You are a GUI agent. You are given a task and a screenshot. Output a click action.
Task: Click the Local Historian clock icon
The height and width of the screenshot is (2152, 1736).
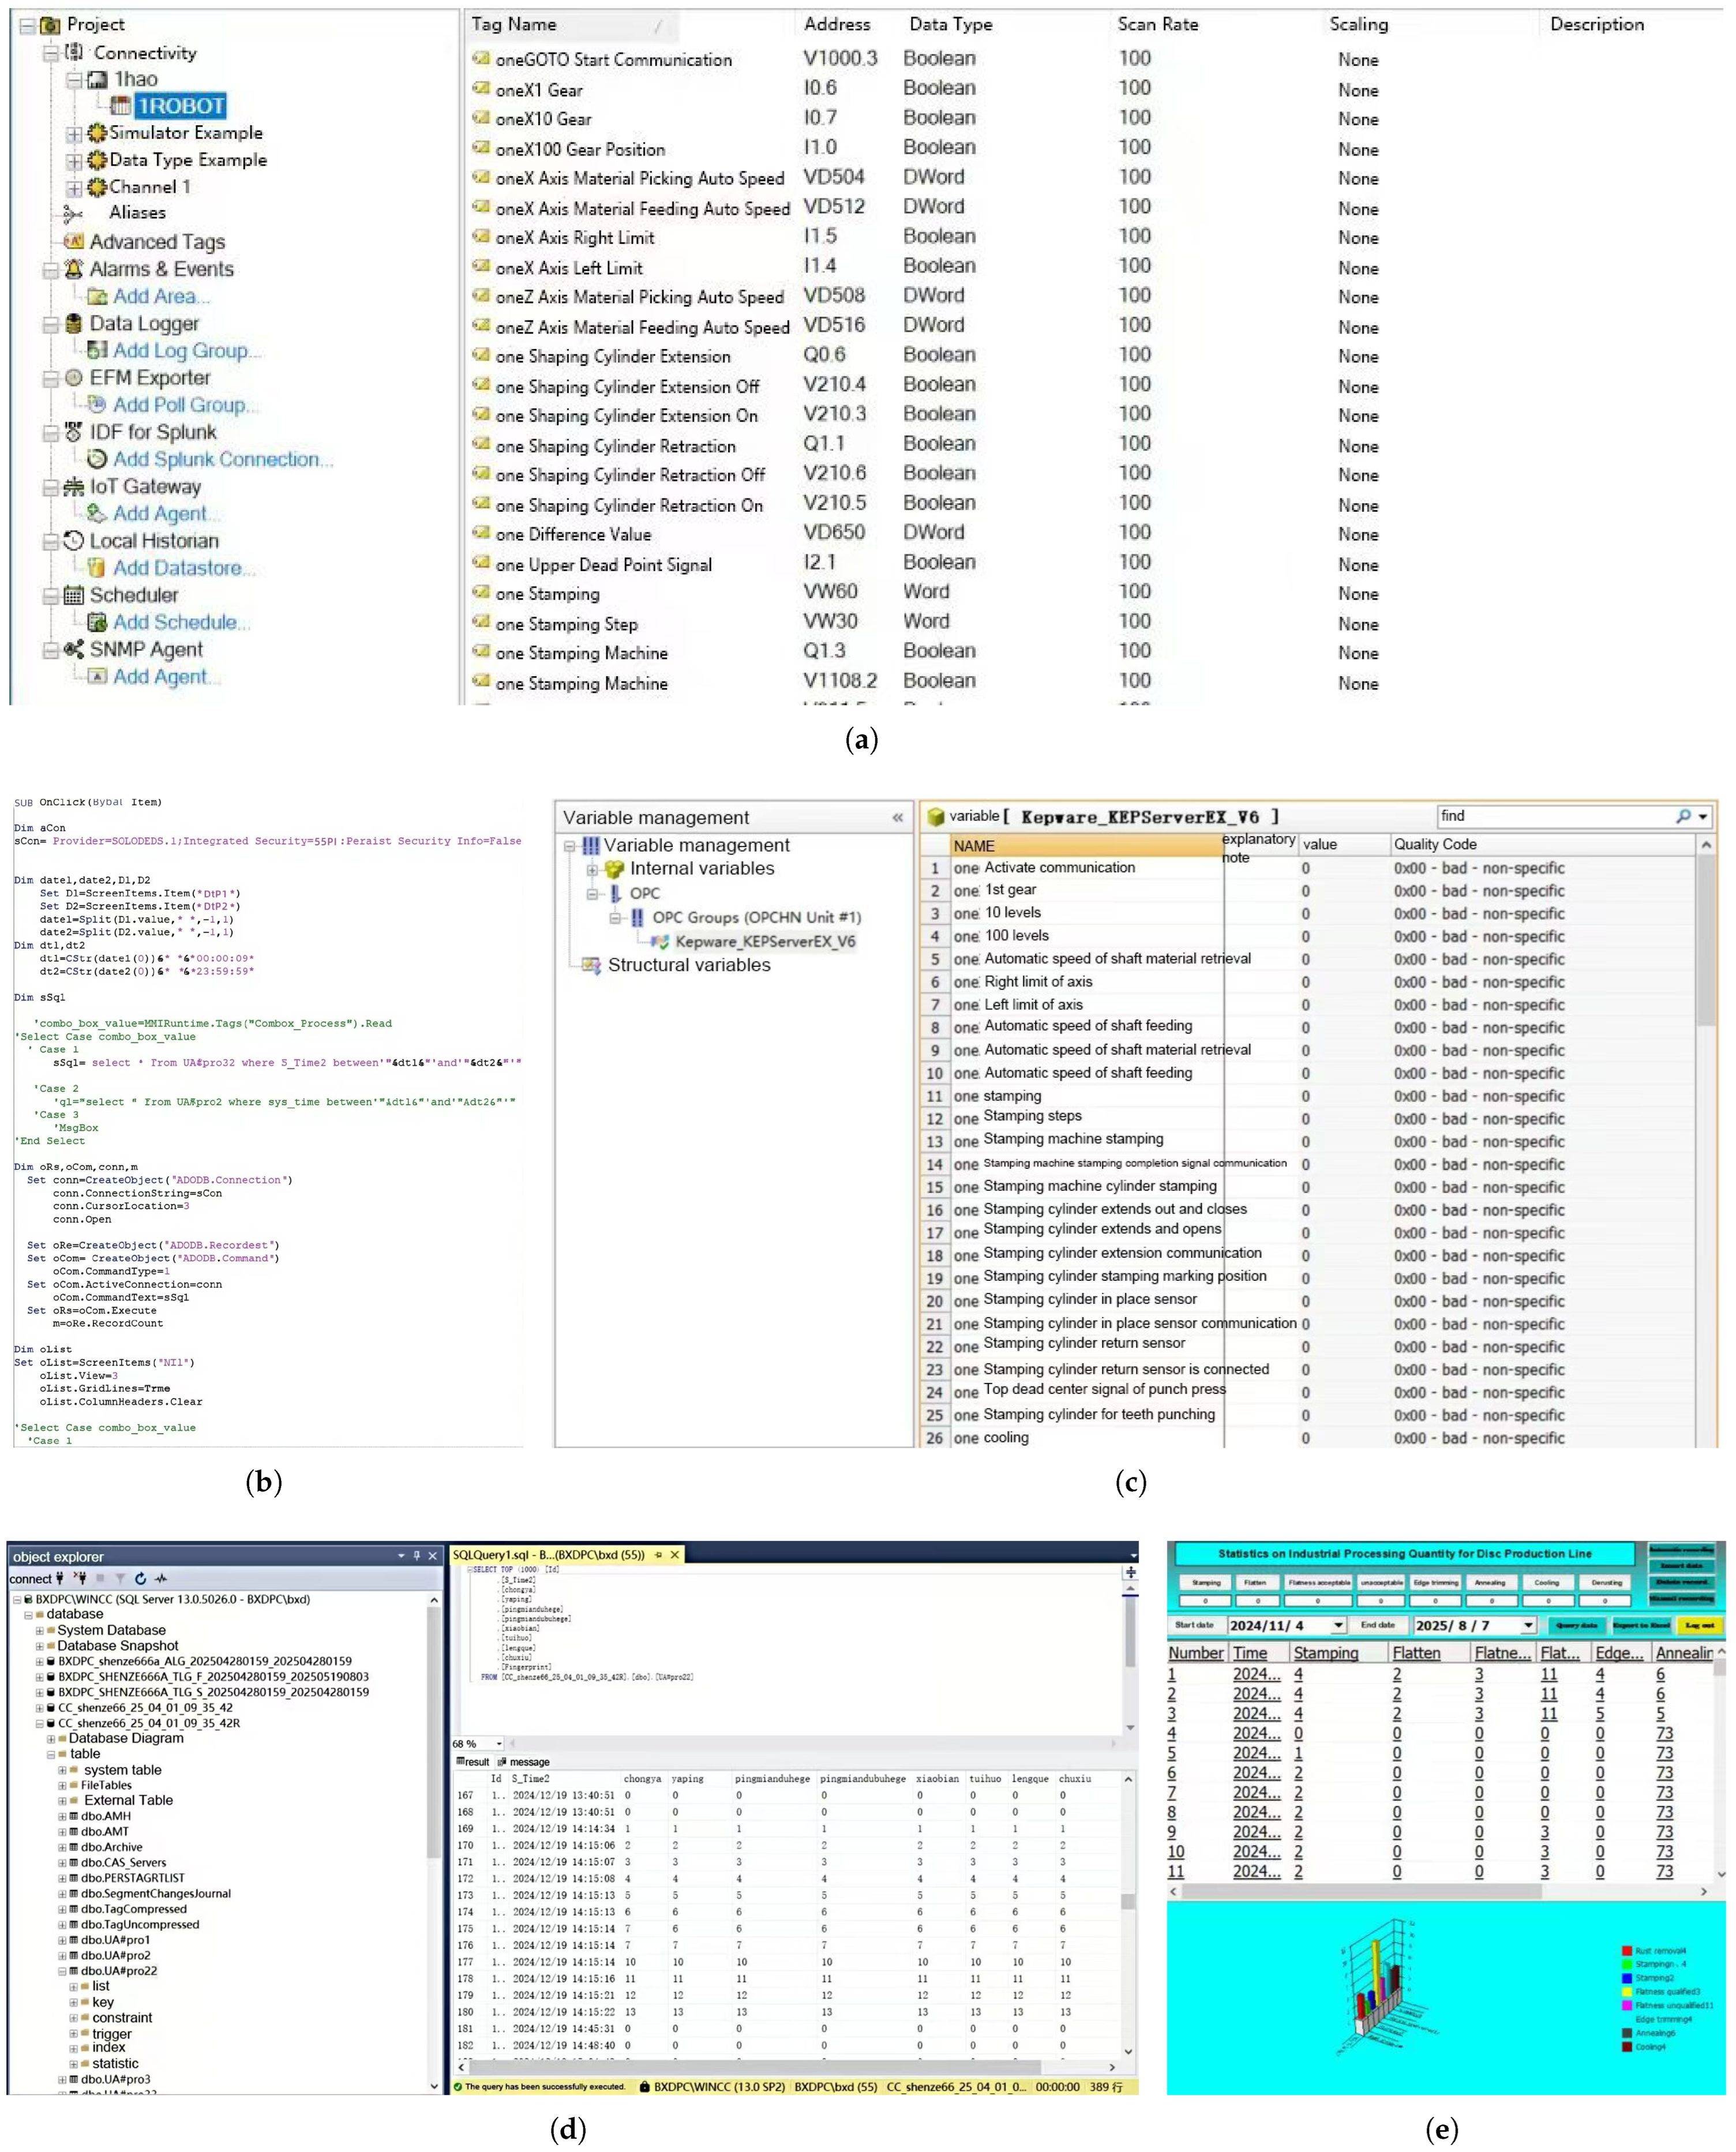(73, 540)
